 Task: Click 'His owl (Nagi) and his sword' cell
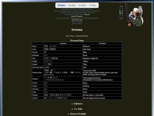[102, 98]
